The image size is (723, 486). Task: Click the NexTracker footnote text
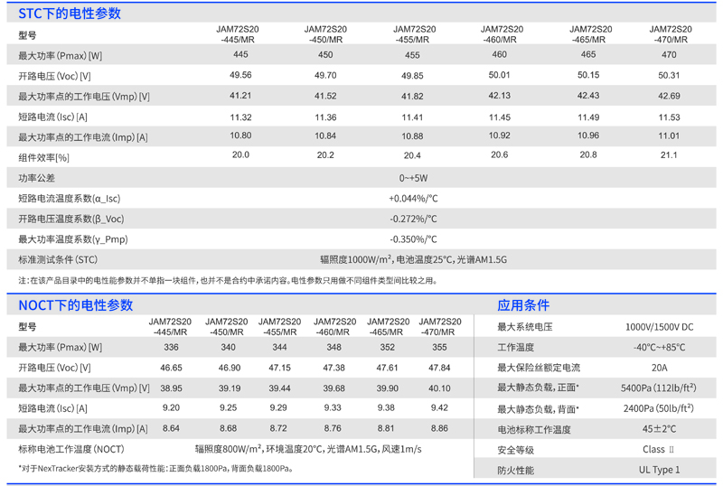(155, 469)
